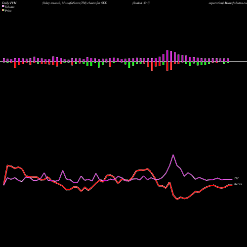Click the Price legend color swatch
This screenshot has width=247, height=247.
[3, 10]
